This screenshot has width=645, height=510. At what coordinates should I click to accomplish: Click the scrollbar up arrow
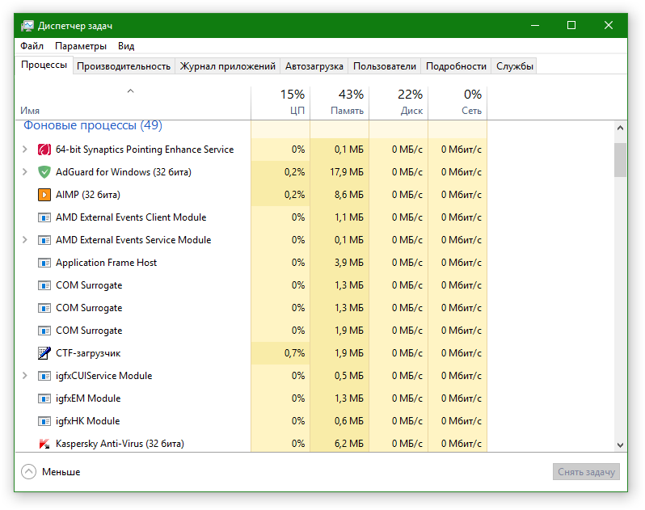pyautogui.click(x=620, y=128)
